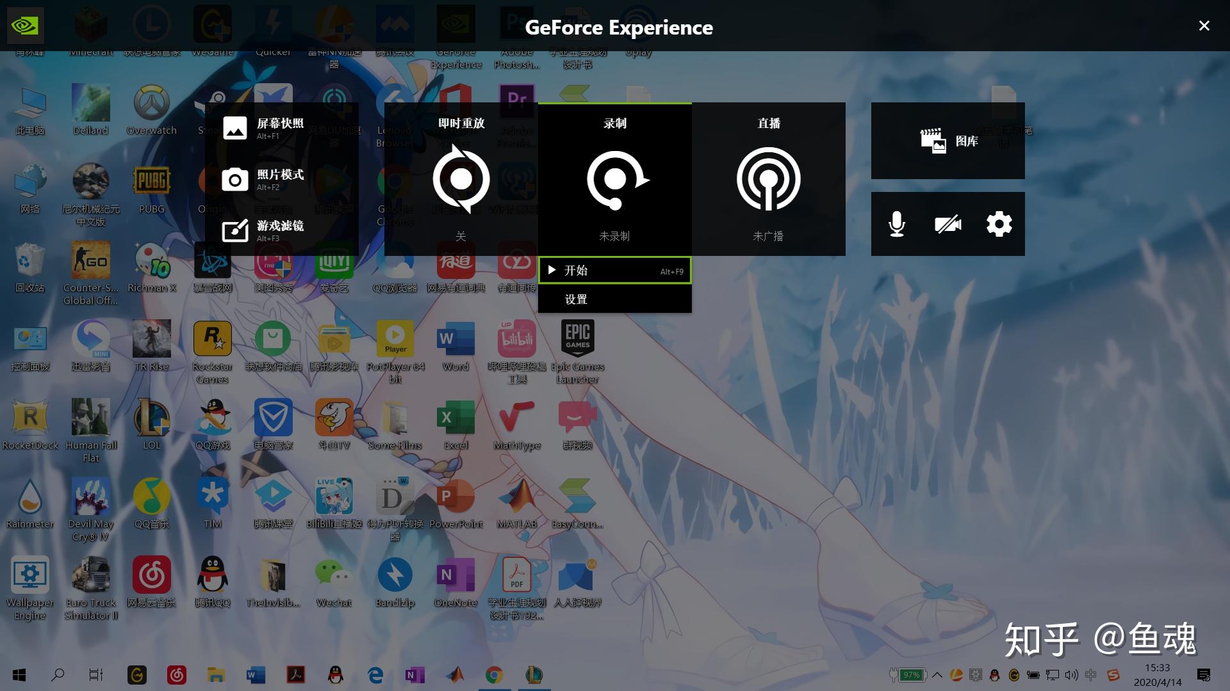Toggle the microphone icon
The image size is (1230, 691).
pos(897,224)
